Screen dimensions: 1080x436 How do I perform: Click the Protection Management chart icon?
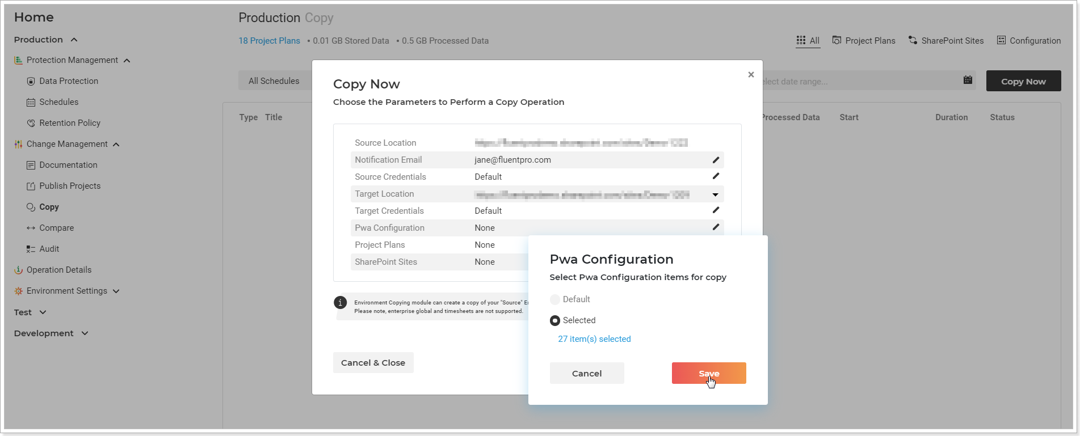pos(18,60)
